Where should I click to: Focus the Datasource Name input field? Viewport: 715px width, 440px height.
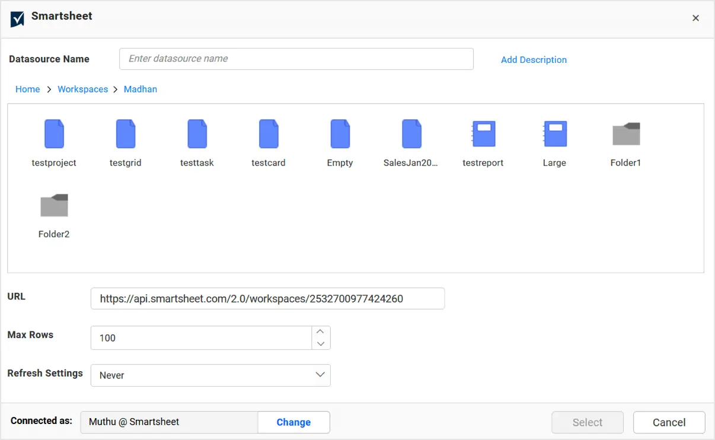coord(296,59)
